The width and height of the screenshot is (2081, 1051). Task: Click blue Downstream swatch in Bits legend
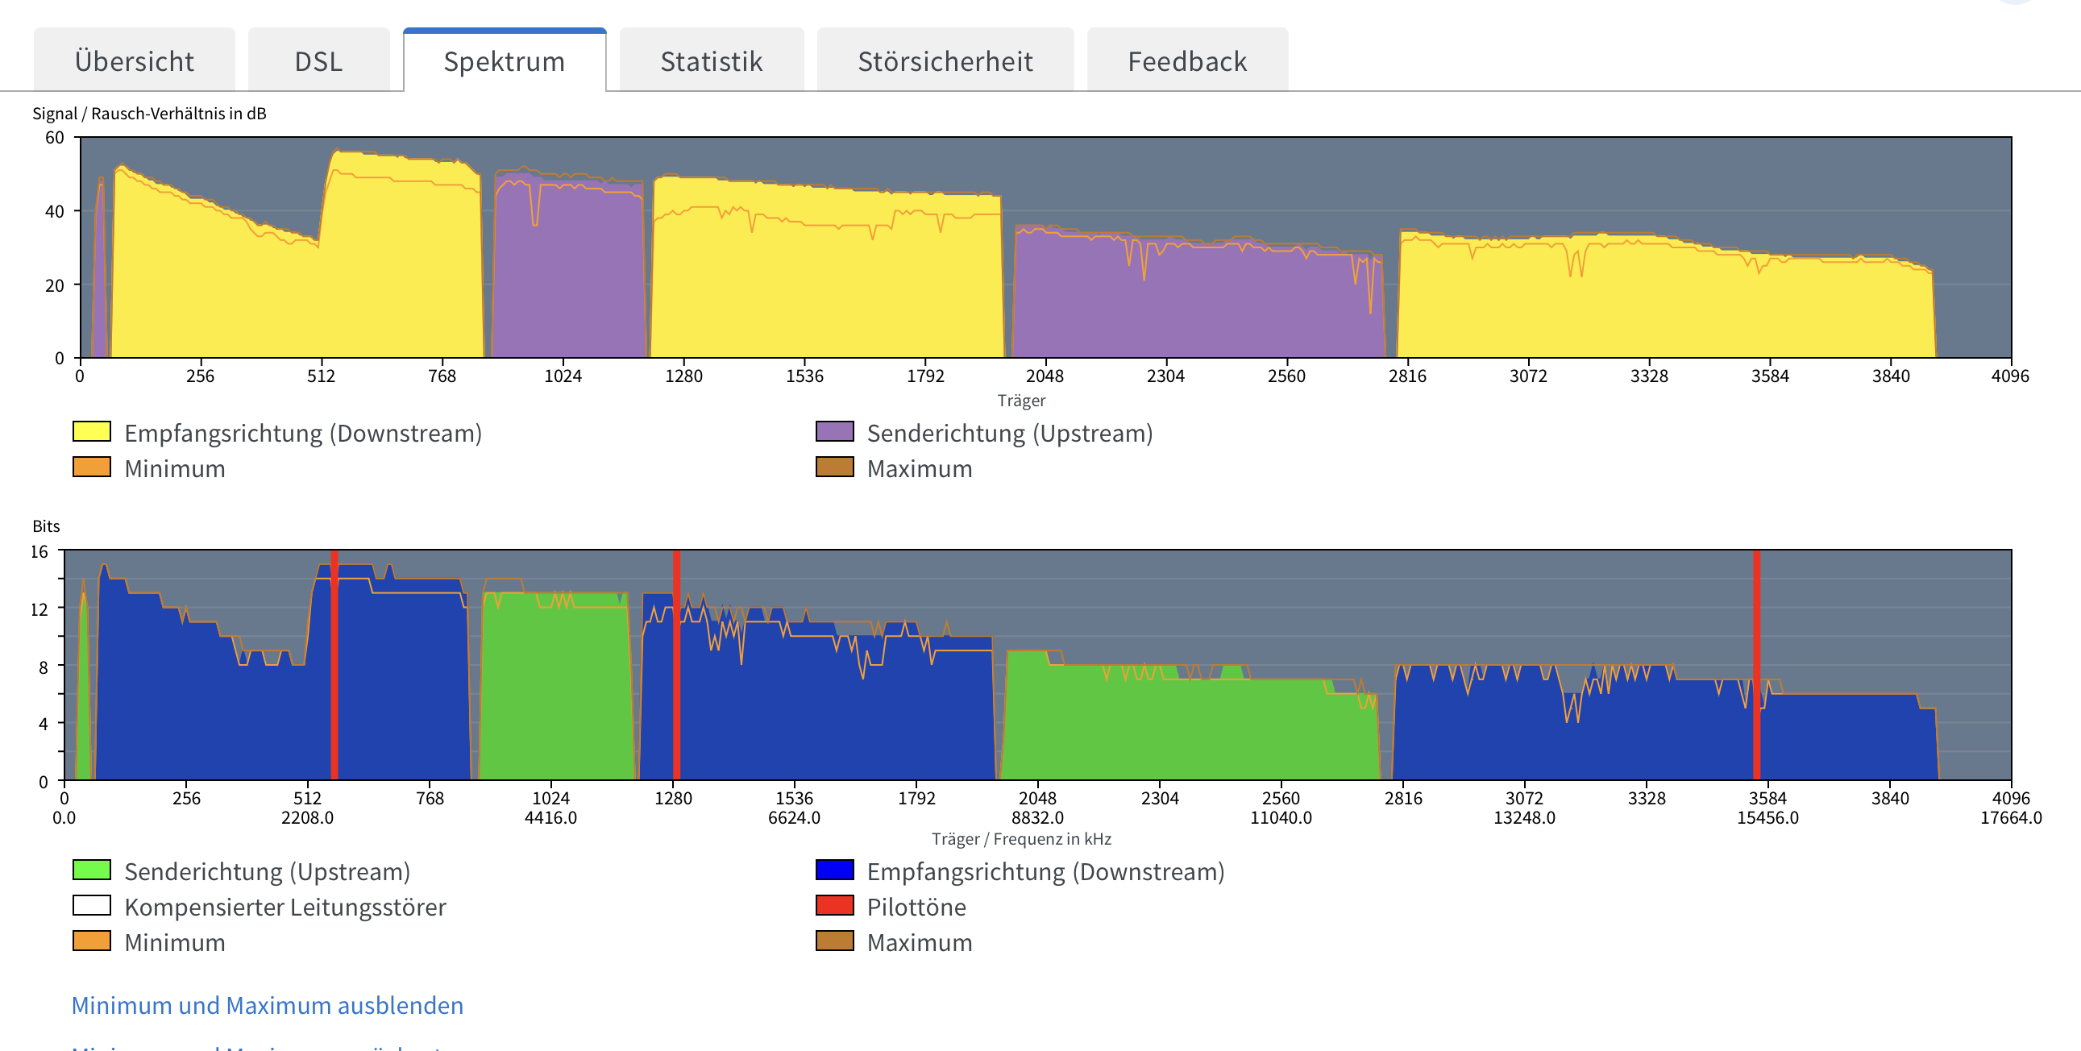[834, 870]
